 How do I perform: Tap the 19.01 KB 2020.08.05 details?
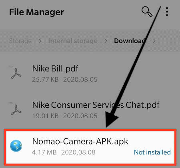pyautogui.click(x=65, y=116)
